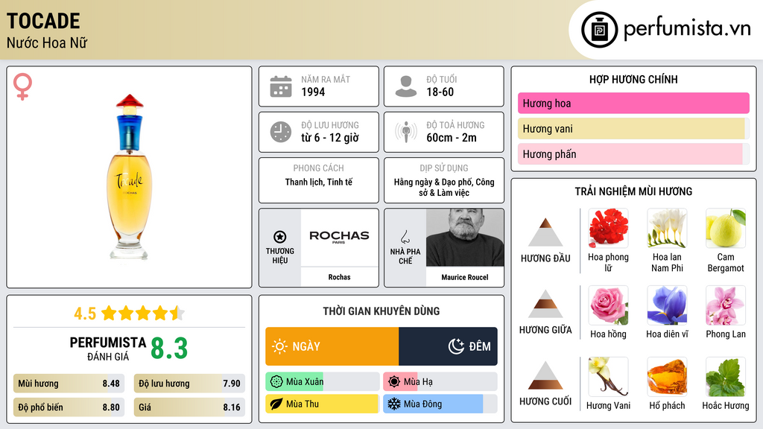Screen dimensions: 763x429
Task: Select the Hoắc Hương note image
Action: pos(726,377)
